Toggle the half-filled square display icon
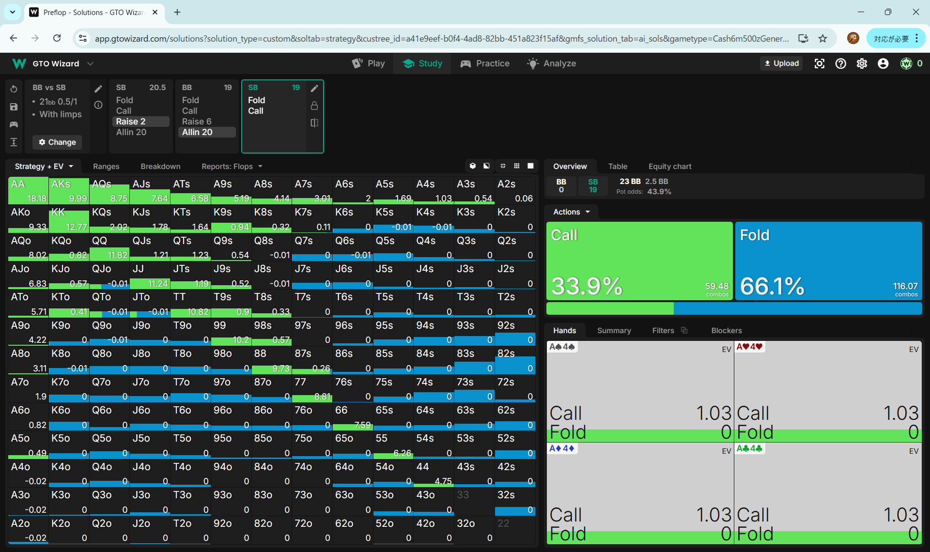This screenshot has height=552, width=930. pyautogui.click(x=486, y=166)
